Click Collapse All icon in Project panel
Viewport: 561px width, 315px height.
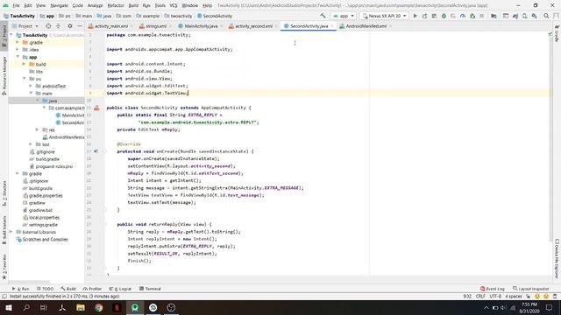click(58, 26)
